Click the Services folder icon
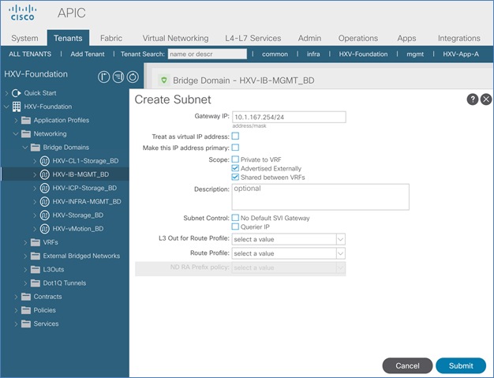This screenshot has height=378, width=494. 26,324
